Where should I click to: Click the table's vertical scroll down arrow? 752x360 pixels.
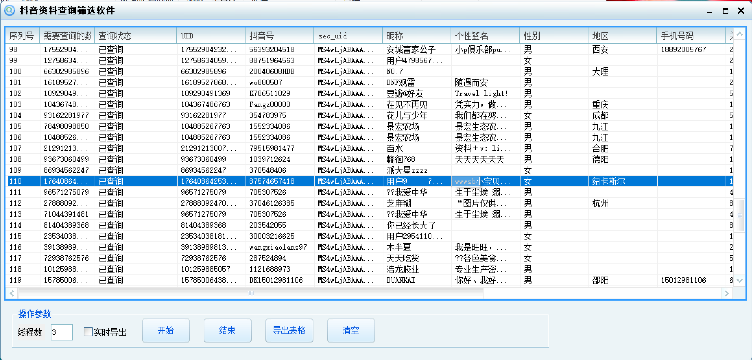pyautogui.click(x=740, y=280)
